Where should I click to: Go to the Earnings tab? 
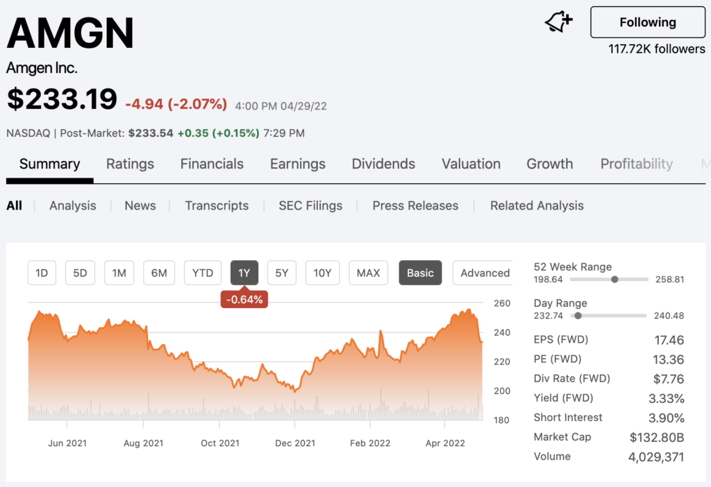tap(297, 164)
